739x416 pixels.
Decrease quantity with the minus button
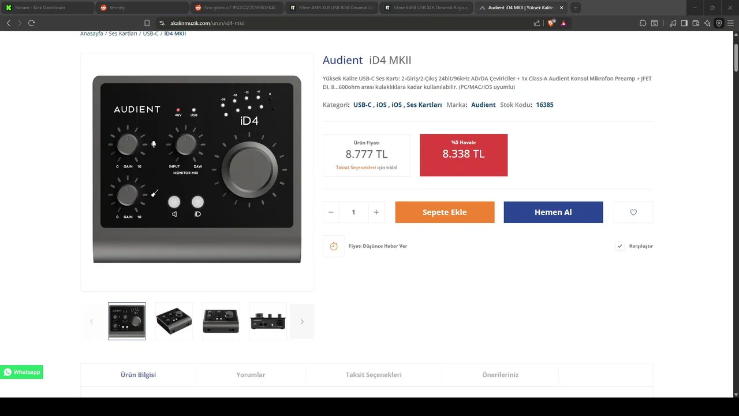coord(331,212)
